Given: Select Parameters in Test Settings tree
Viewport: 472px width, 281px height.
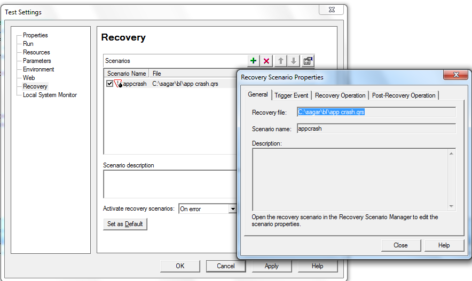Looking at the screenshot, I should click(37, 61).
